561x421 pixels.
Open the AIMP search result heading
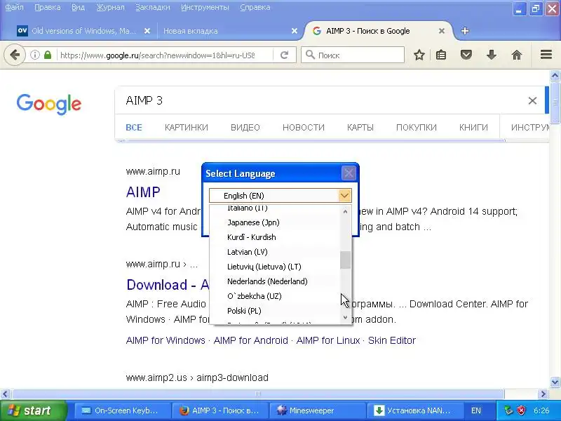point(143,192)
